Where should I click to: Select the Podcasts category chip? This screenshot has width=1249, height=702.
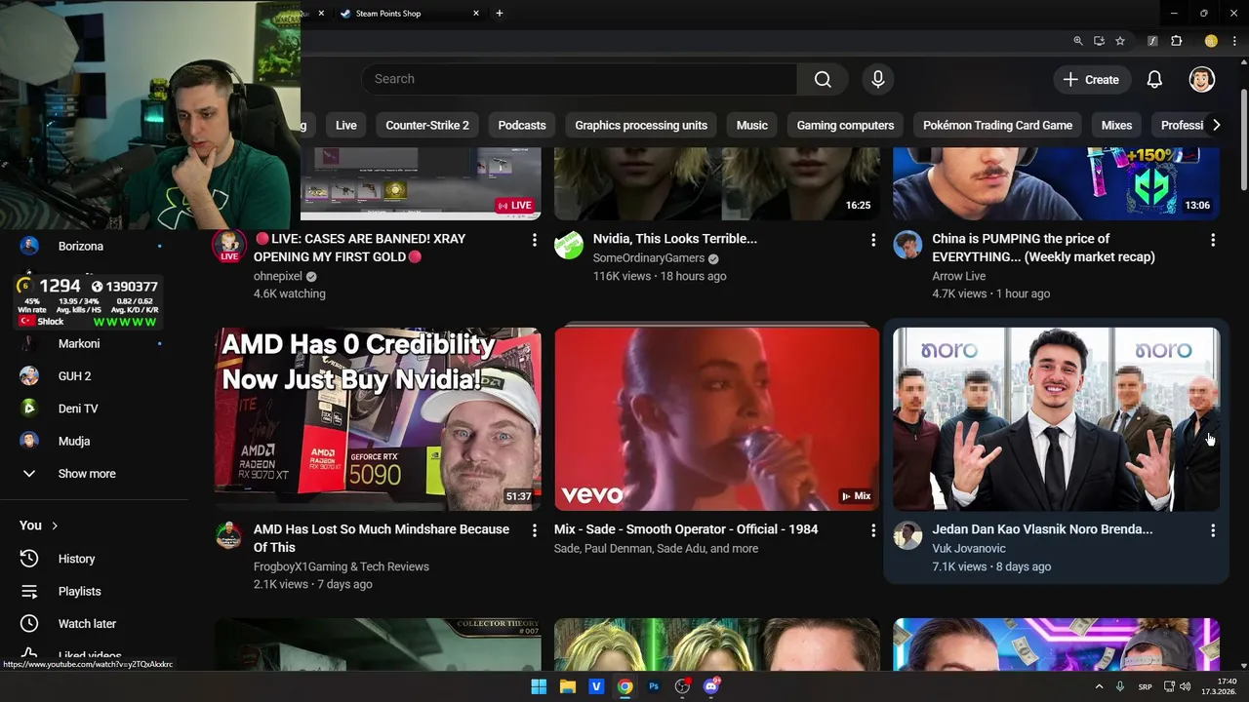522,125
